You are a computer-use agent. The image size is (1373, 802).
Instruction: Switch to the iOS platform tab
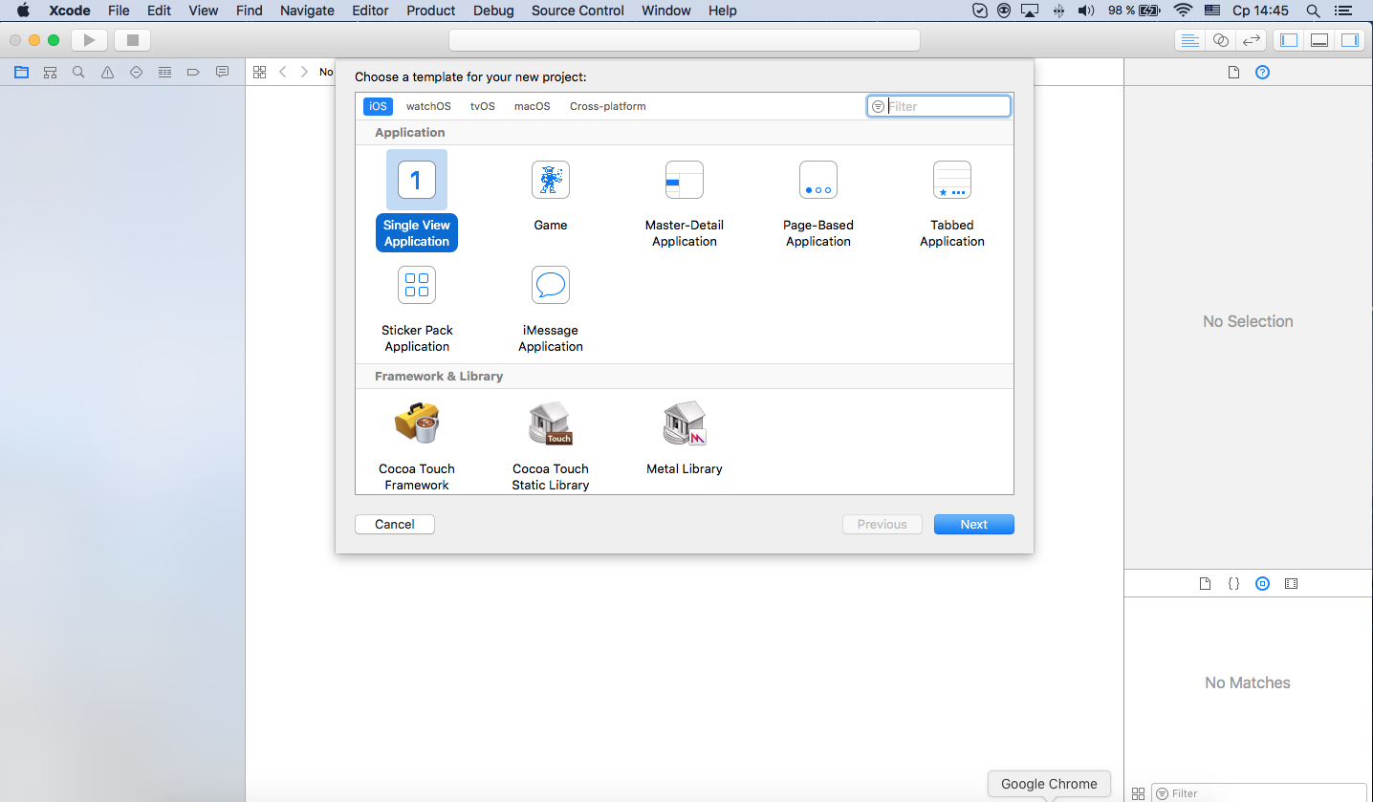[x=378, y=106]
